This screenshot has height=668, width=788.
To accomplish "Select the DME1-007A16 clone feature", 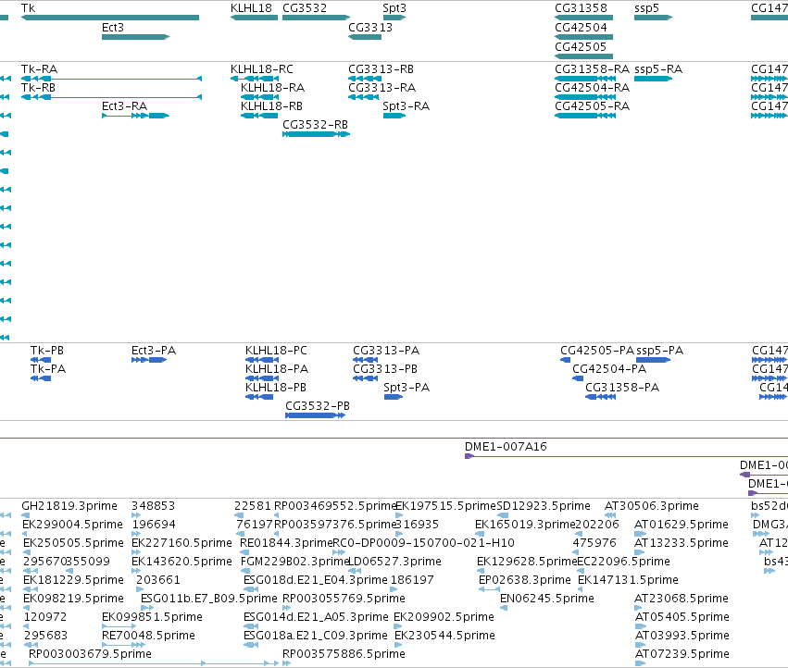I will (x=626, y=456).
